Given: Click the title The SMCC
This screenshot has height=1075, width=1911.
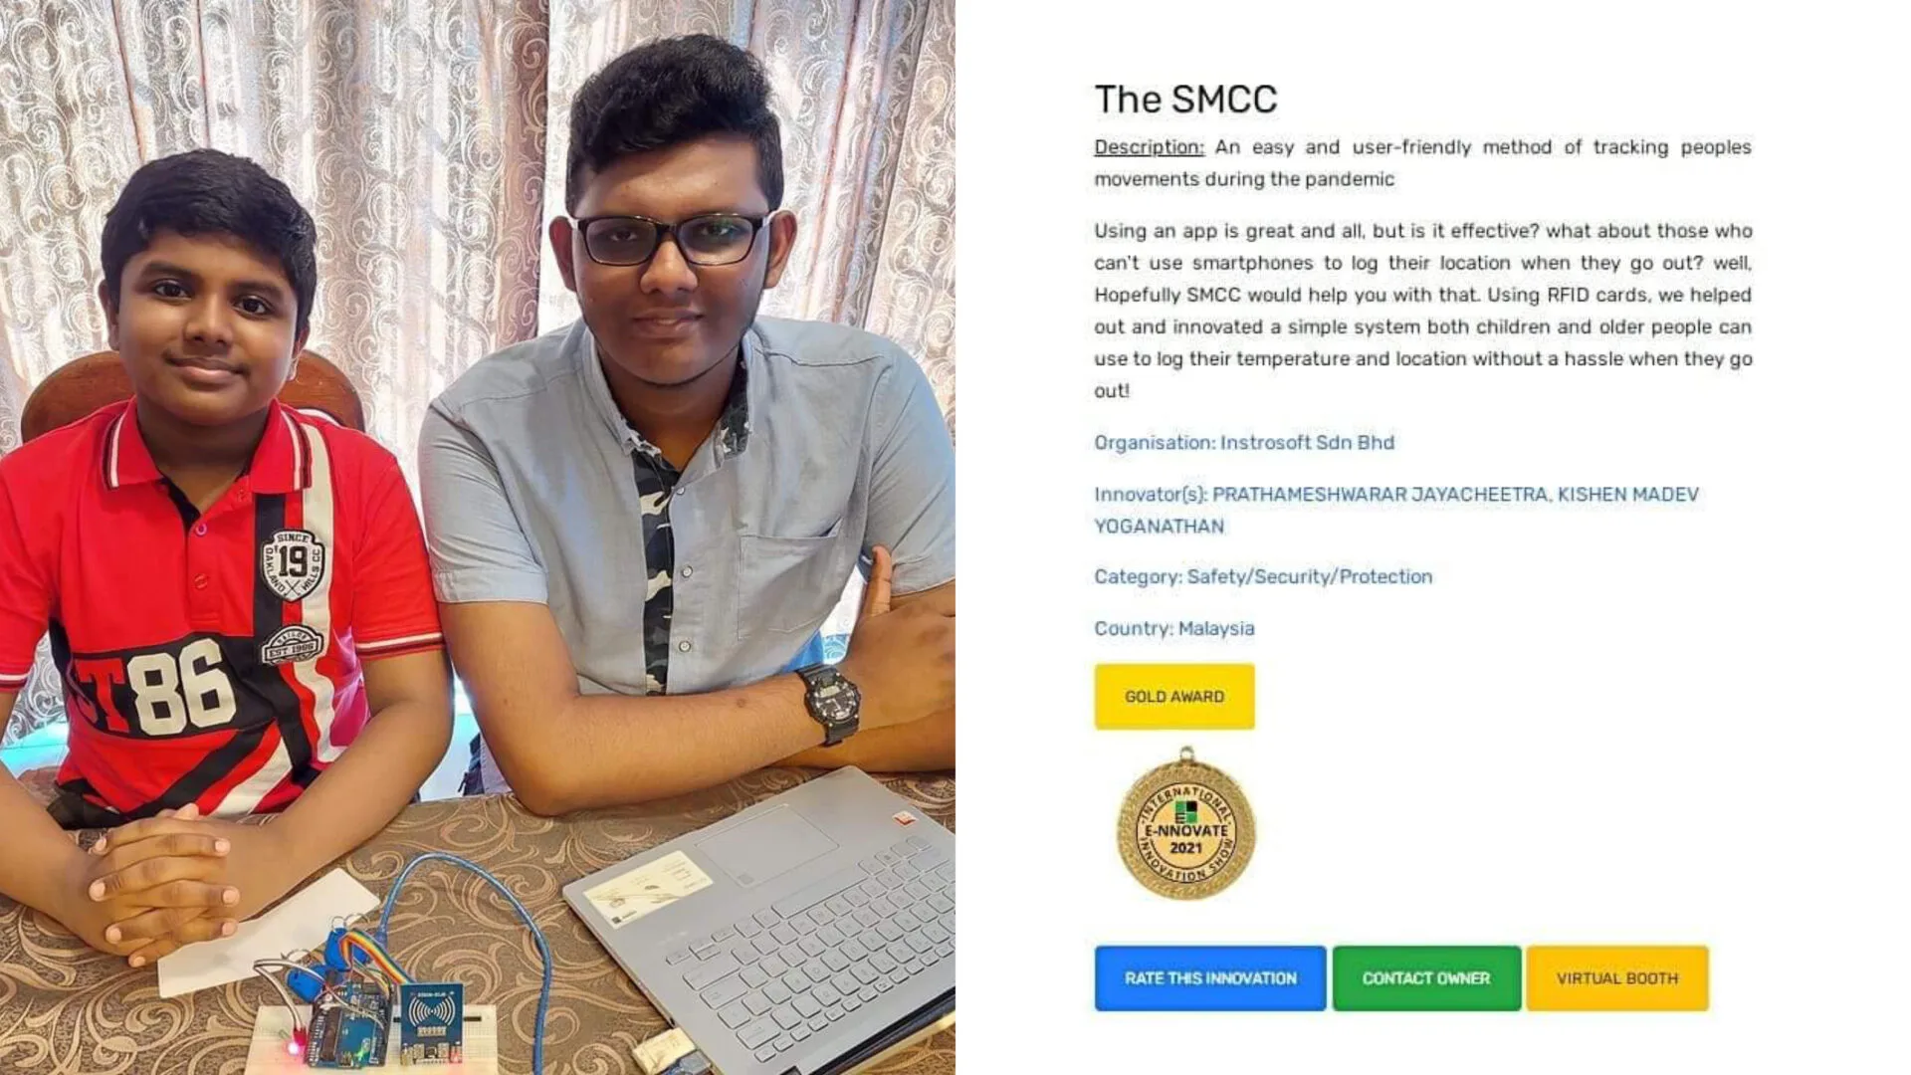Looking at the screenshot, I should pos(1185,100).
